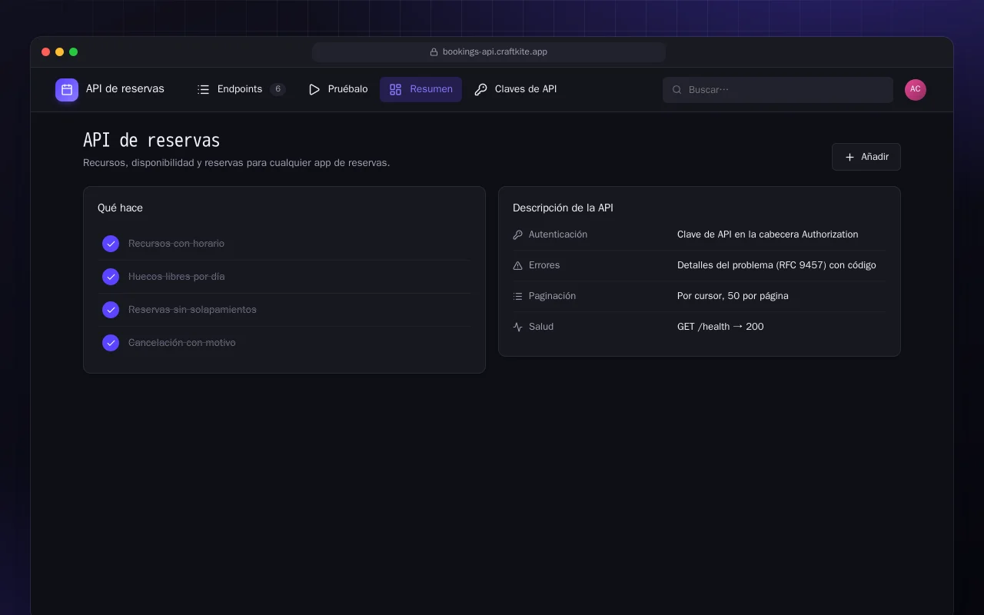Image resolution: width=984 pixels, height=615 pixels.
Task: Toggle 'Reservas sin solapamientos' checkbox
Action: point(111,310)
